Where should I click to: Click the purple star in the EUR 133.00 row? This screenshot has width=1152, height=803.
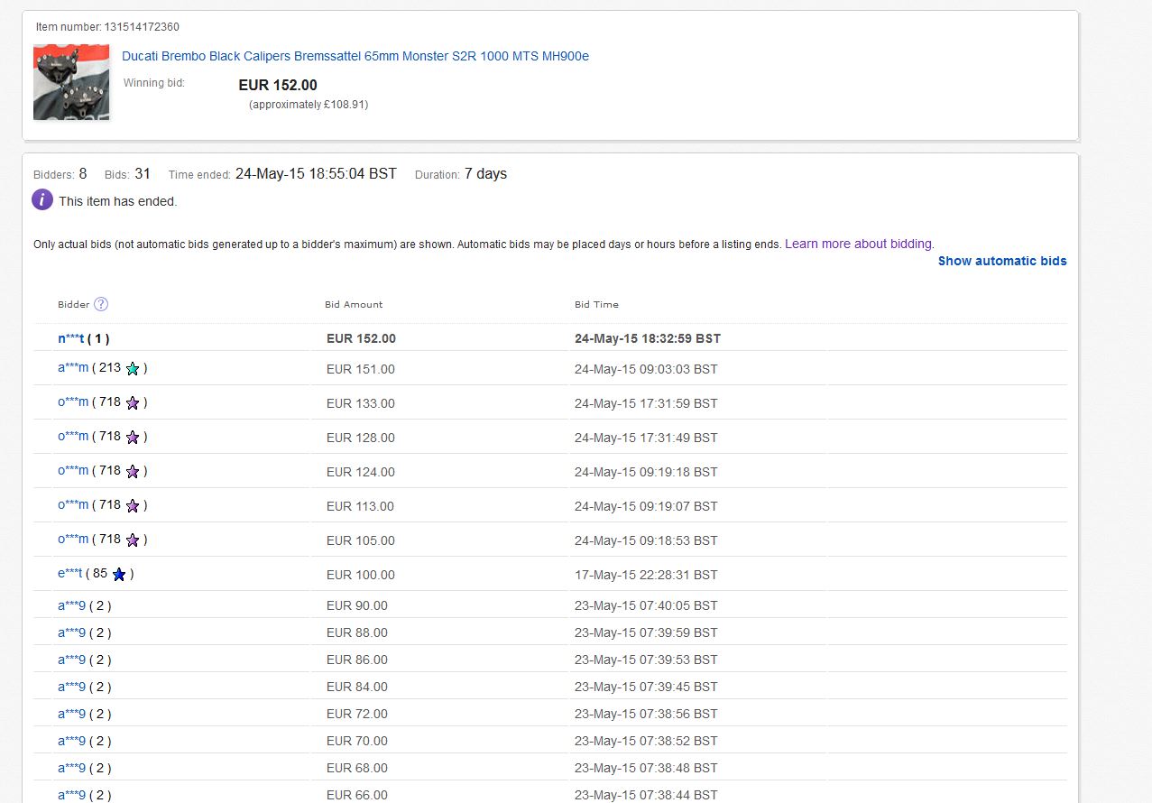pos(133,402)
